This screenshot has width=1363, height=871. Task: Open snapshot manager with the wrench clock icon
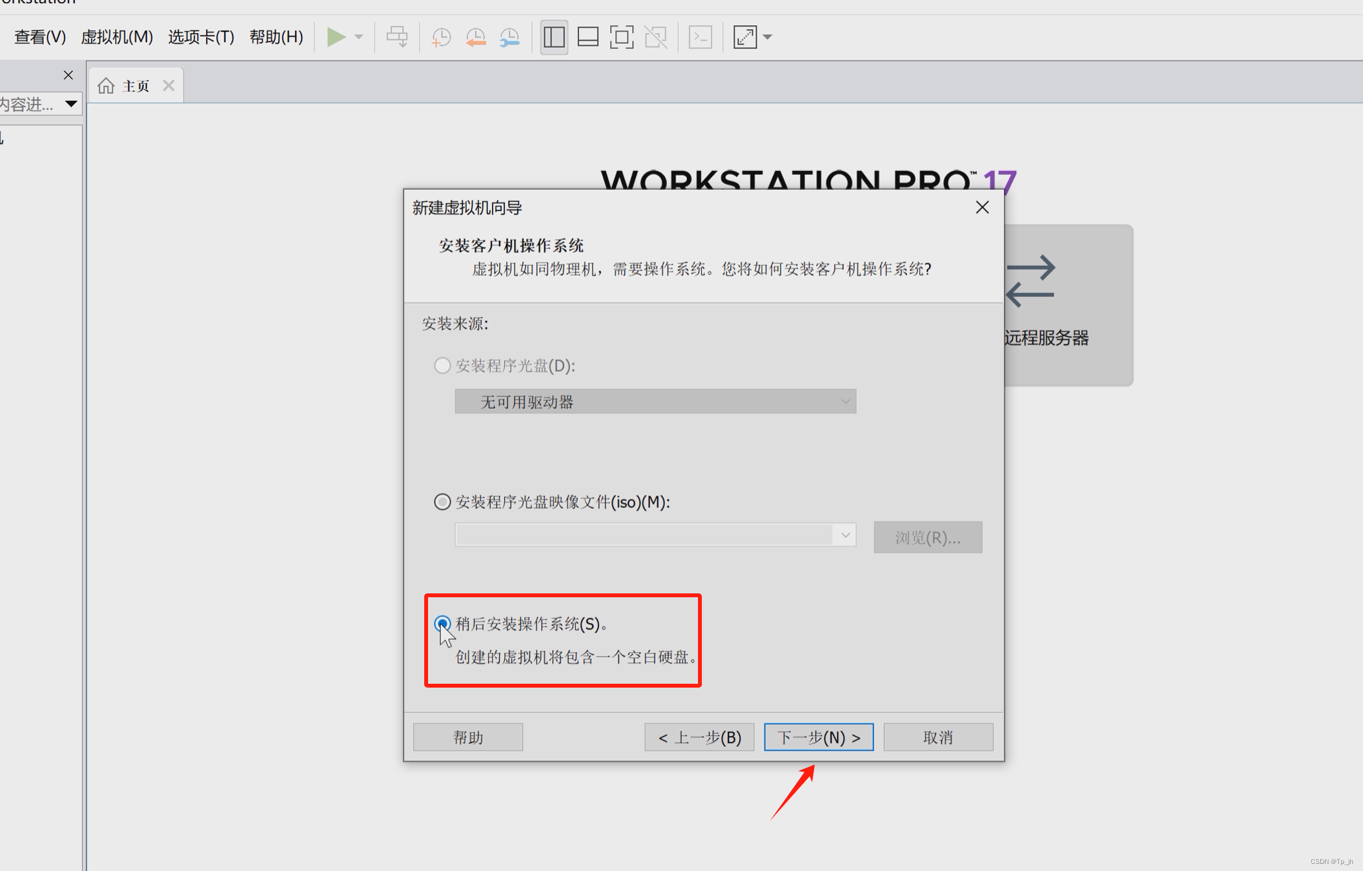click(510, 37)
